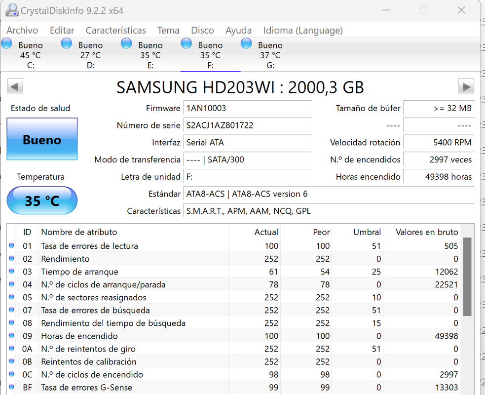The width and height of the screenshot is (485, 395).
Task: Select Tasa de errores G-Sense row
Action: [x=233, y=387]
